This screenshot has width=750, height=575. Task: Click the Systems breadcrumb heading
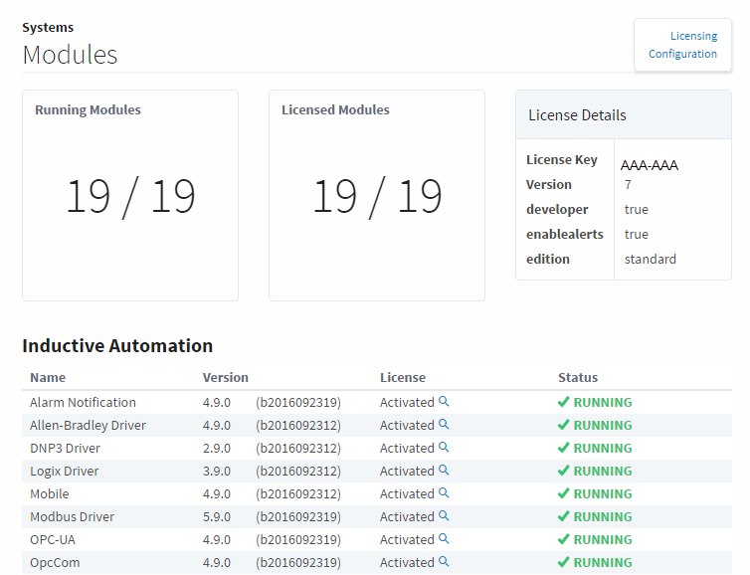click(x=48, y=28)
